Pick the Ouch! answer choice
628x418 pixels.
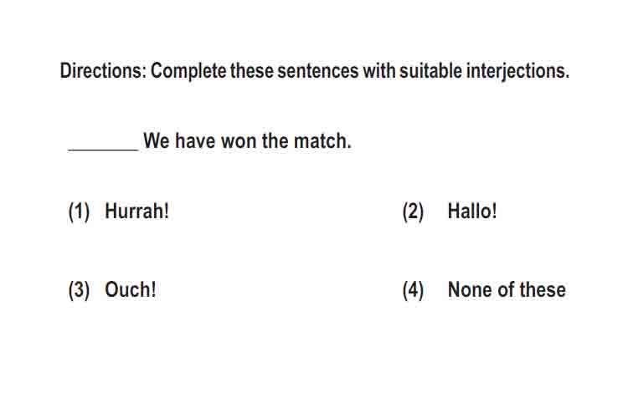[130, 289]
